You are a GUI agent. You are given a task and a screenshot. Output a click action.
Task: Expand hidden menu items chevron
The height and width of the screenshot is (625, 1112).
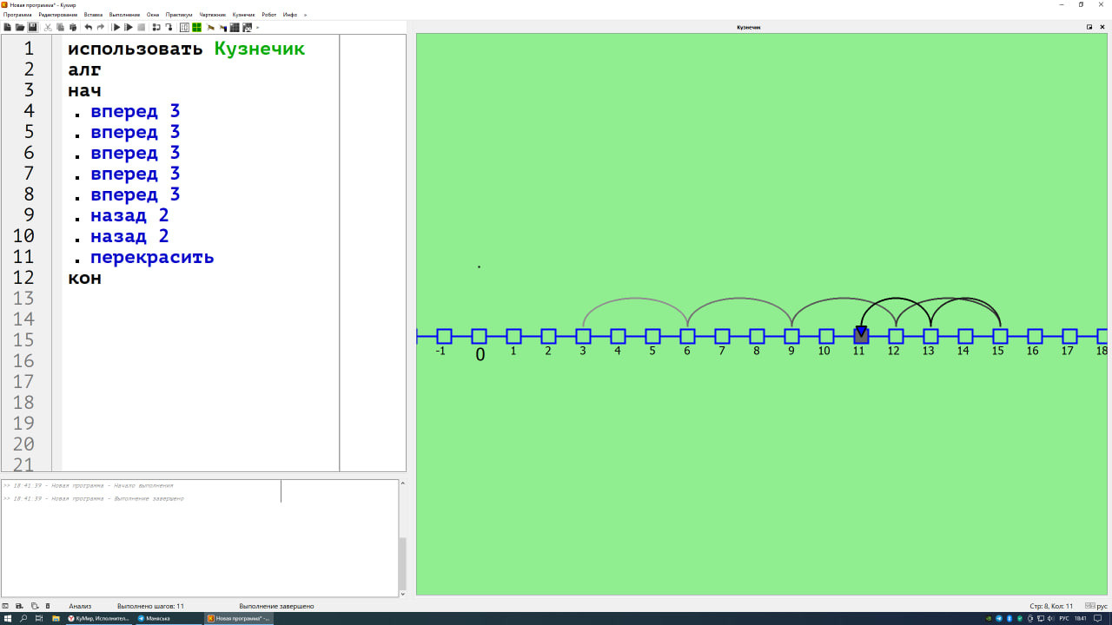[x=305, y=15]
